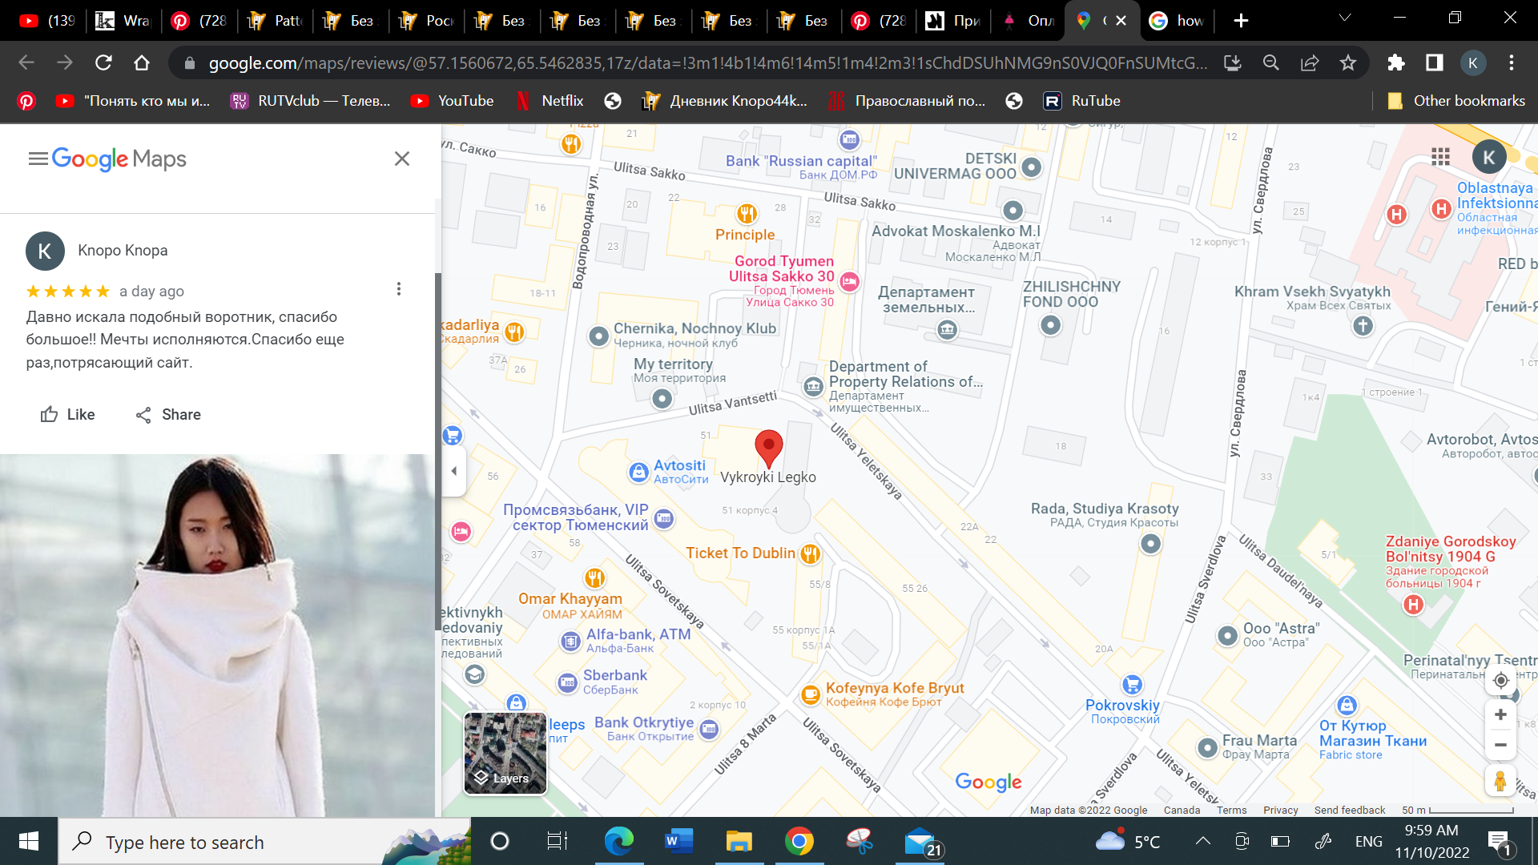Screen dimensions: 1538x865
Task: Open Google apps grid
Action: point(1440,157)
